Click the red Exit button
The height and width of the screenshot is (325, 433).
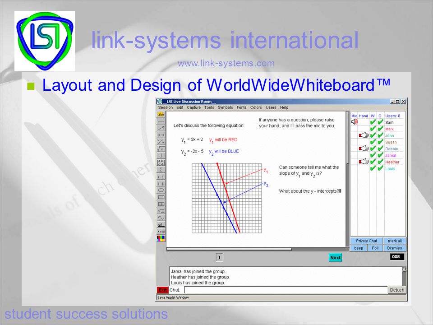coord(163,290)
